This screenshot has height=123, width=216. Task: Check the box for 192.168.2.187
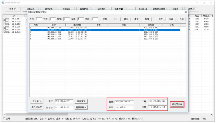[5, 19]
